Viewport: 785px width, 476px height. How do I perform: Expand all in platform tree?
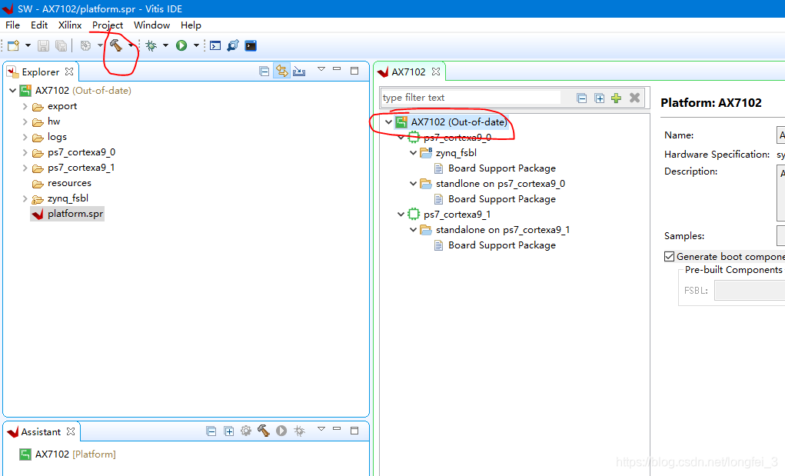(x=599, y=98)
